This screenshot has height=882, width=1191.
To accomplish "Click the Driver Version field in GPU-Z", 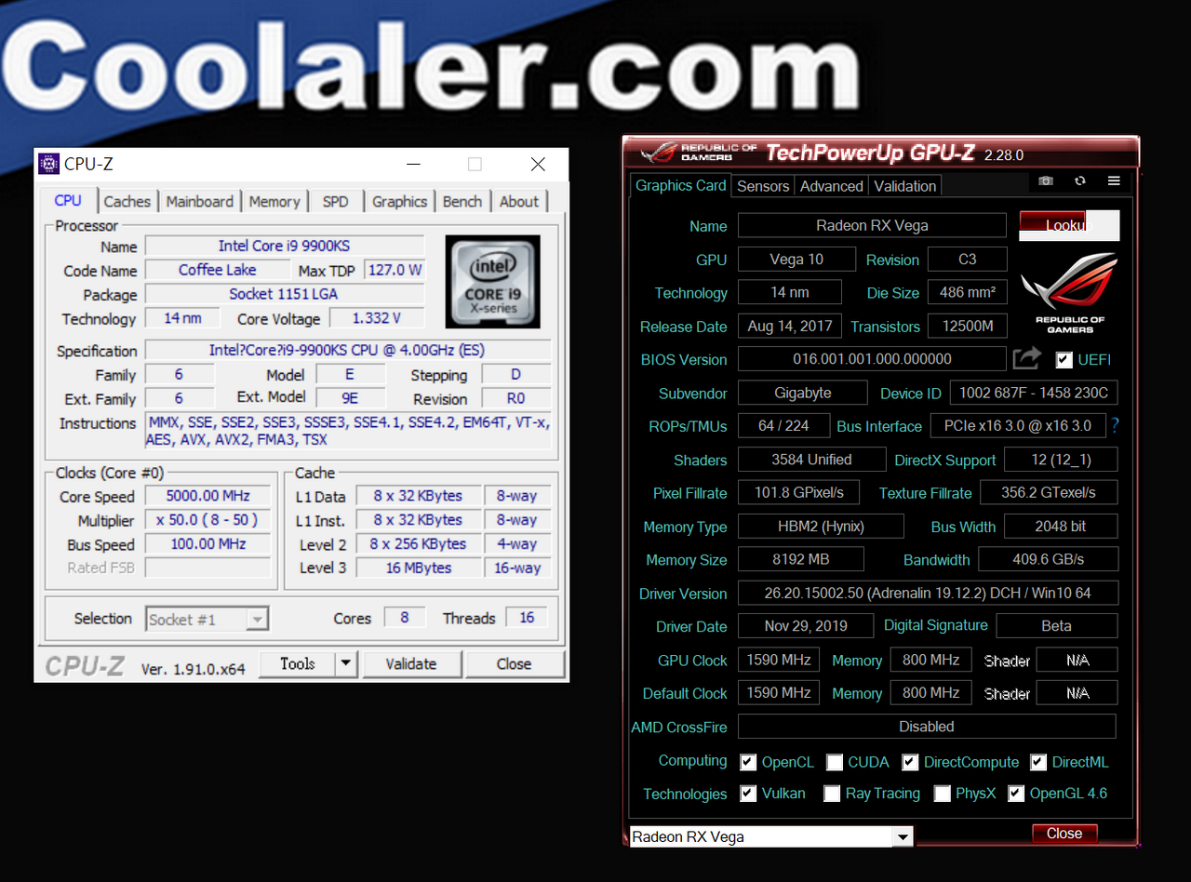I will [928, 593].
